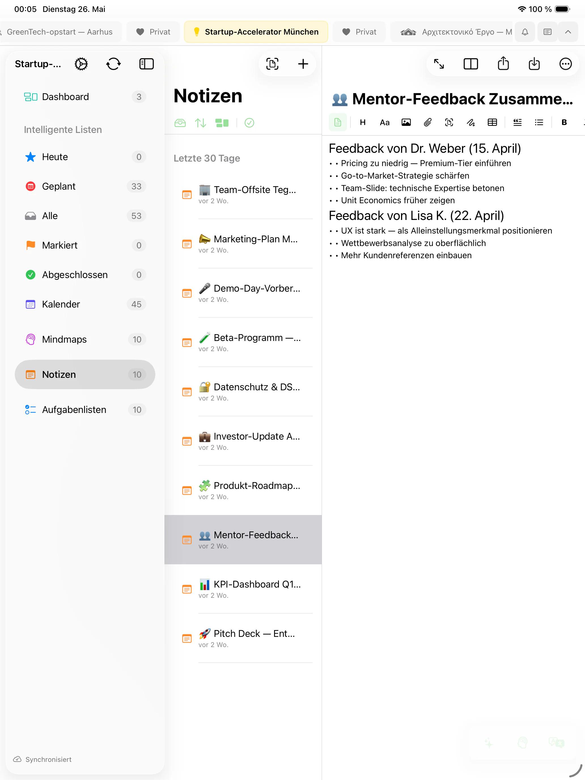Open the more options ellipsis menu
Screen dimensions: 585x780
[566, 64]
